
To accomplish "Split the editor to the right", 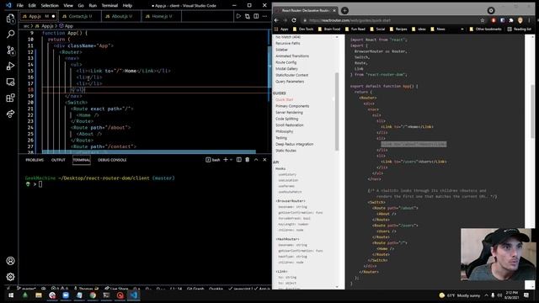I will 256,16.
